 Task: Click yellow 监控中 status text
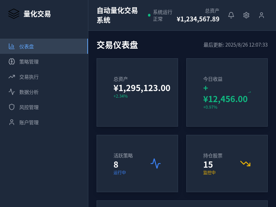coord(209,172)
